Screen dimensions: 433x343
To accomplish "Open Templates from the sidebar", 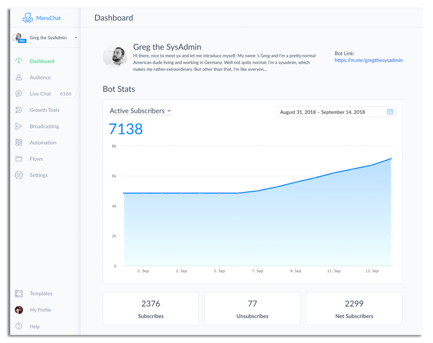I will (41, 293).
